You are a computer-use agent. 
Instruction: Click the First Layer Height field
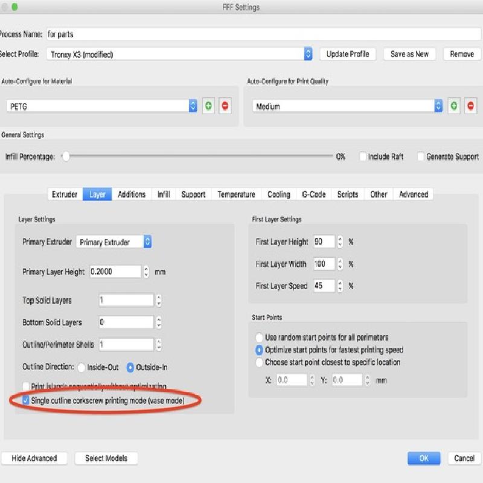tap(324, 241)
